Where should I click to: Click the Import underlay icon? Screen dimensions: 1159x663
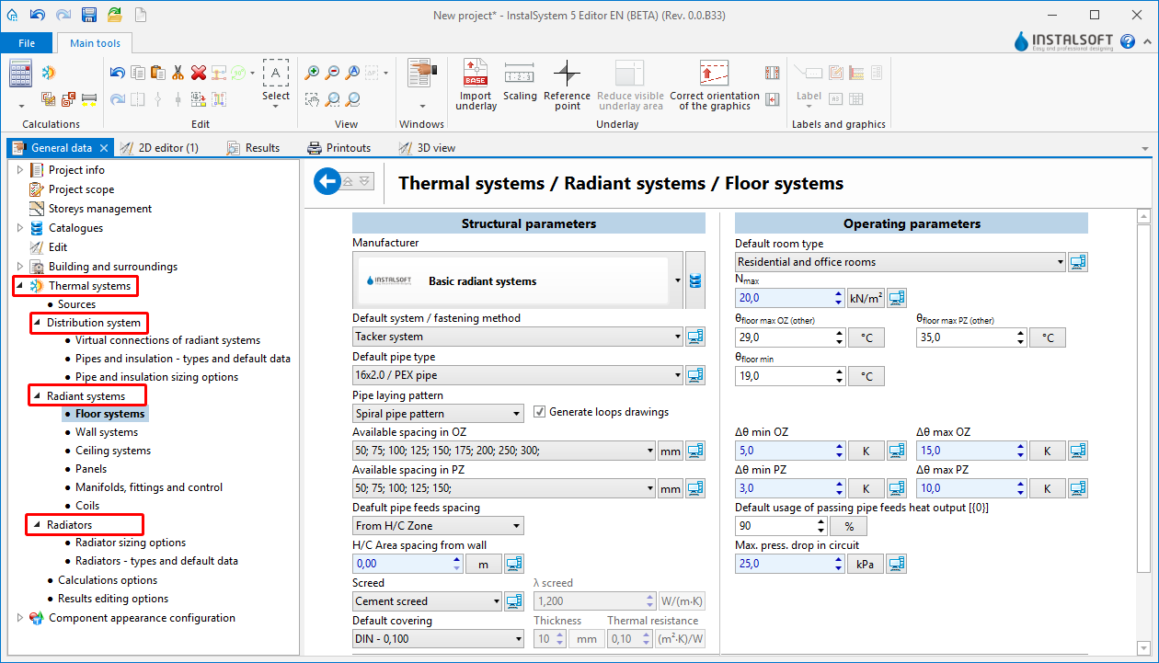pos(476,85)
